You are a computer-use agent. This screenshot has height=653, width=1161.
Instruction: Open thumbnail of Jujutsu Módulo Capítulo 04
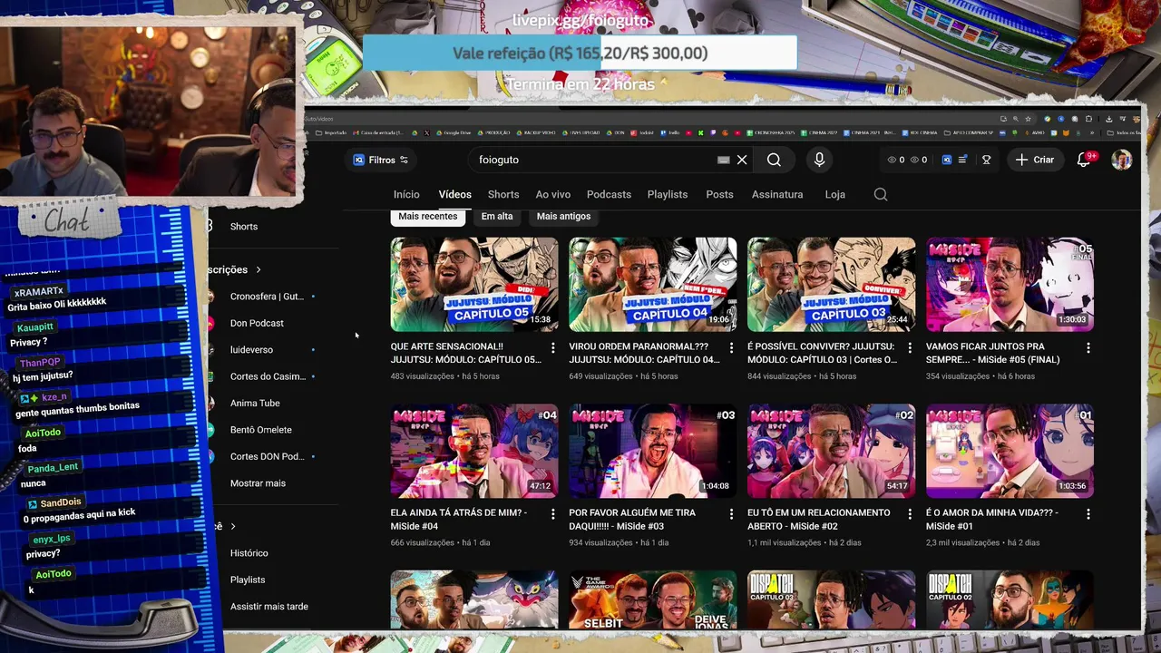click(x=653, y=285)
